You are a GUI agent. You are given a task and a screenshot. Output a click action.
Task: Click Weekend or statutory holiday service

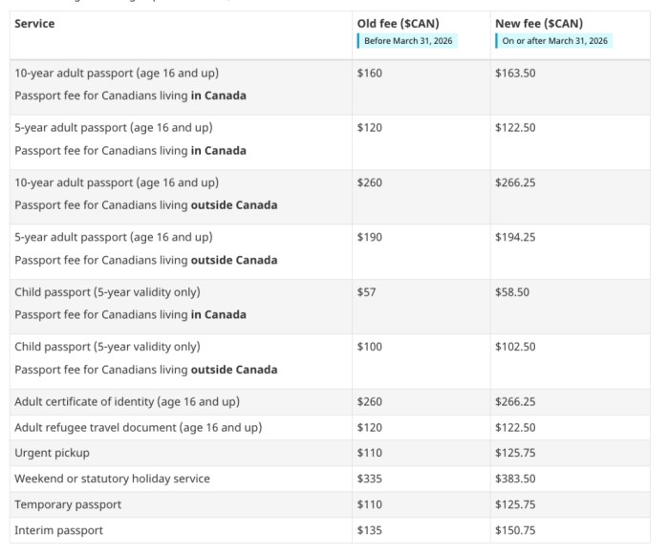[112, 479]
